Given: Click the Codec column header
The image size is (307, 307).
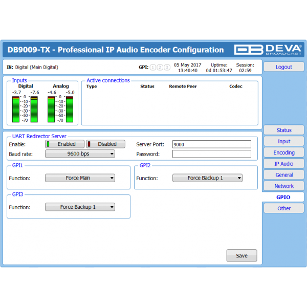Looking at the screenshot, I should pyautogui.click(x=236, y=86).
